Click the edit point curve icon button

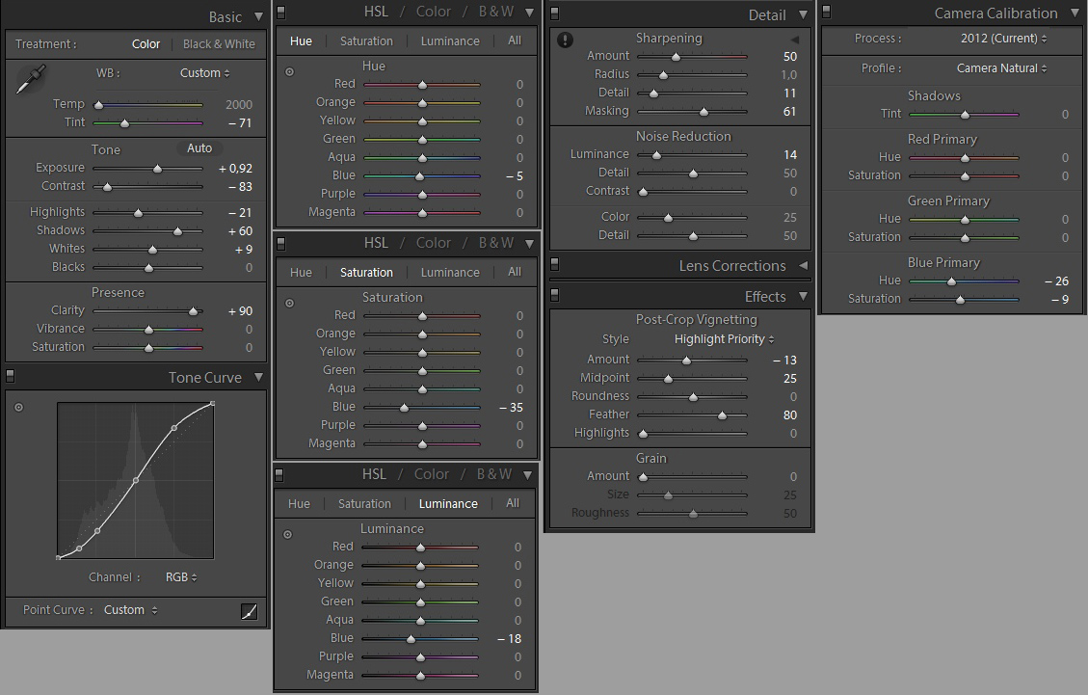pos(249,611)
